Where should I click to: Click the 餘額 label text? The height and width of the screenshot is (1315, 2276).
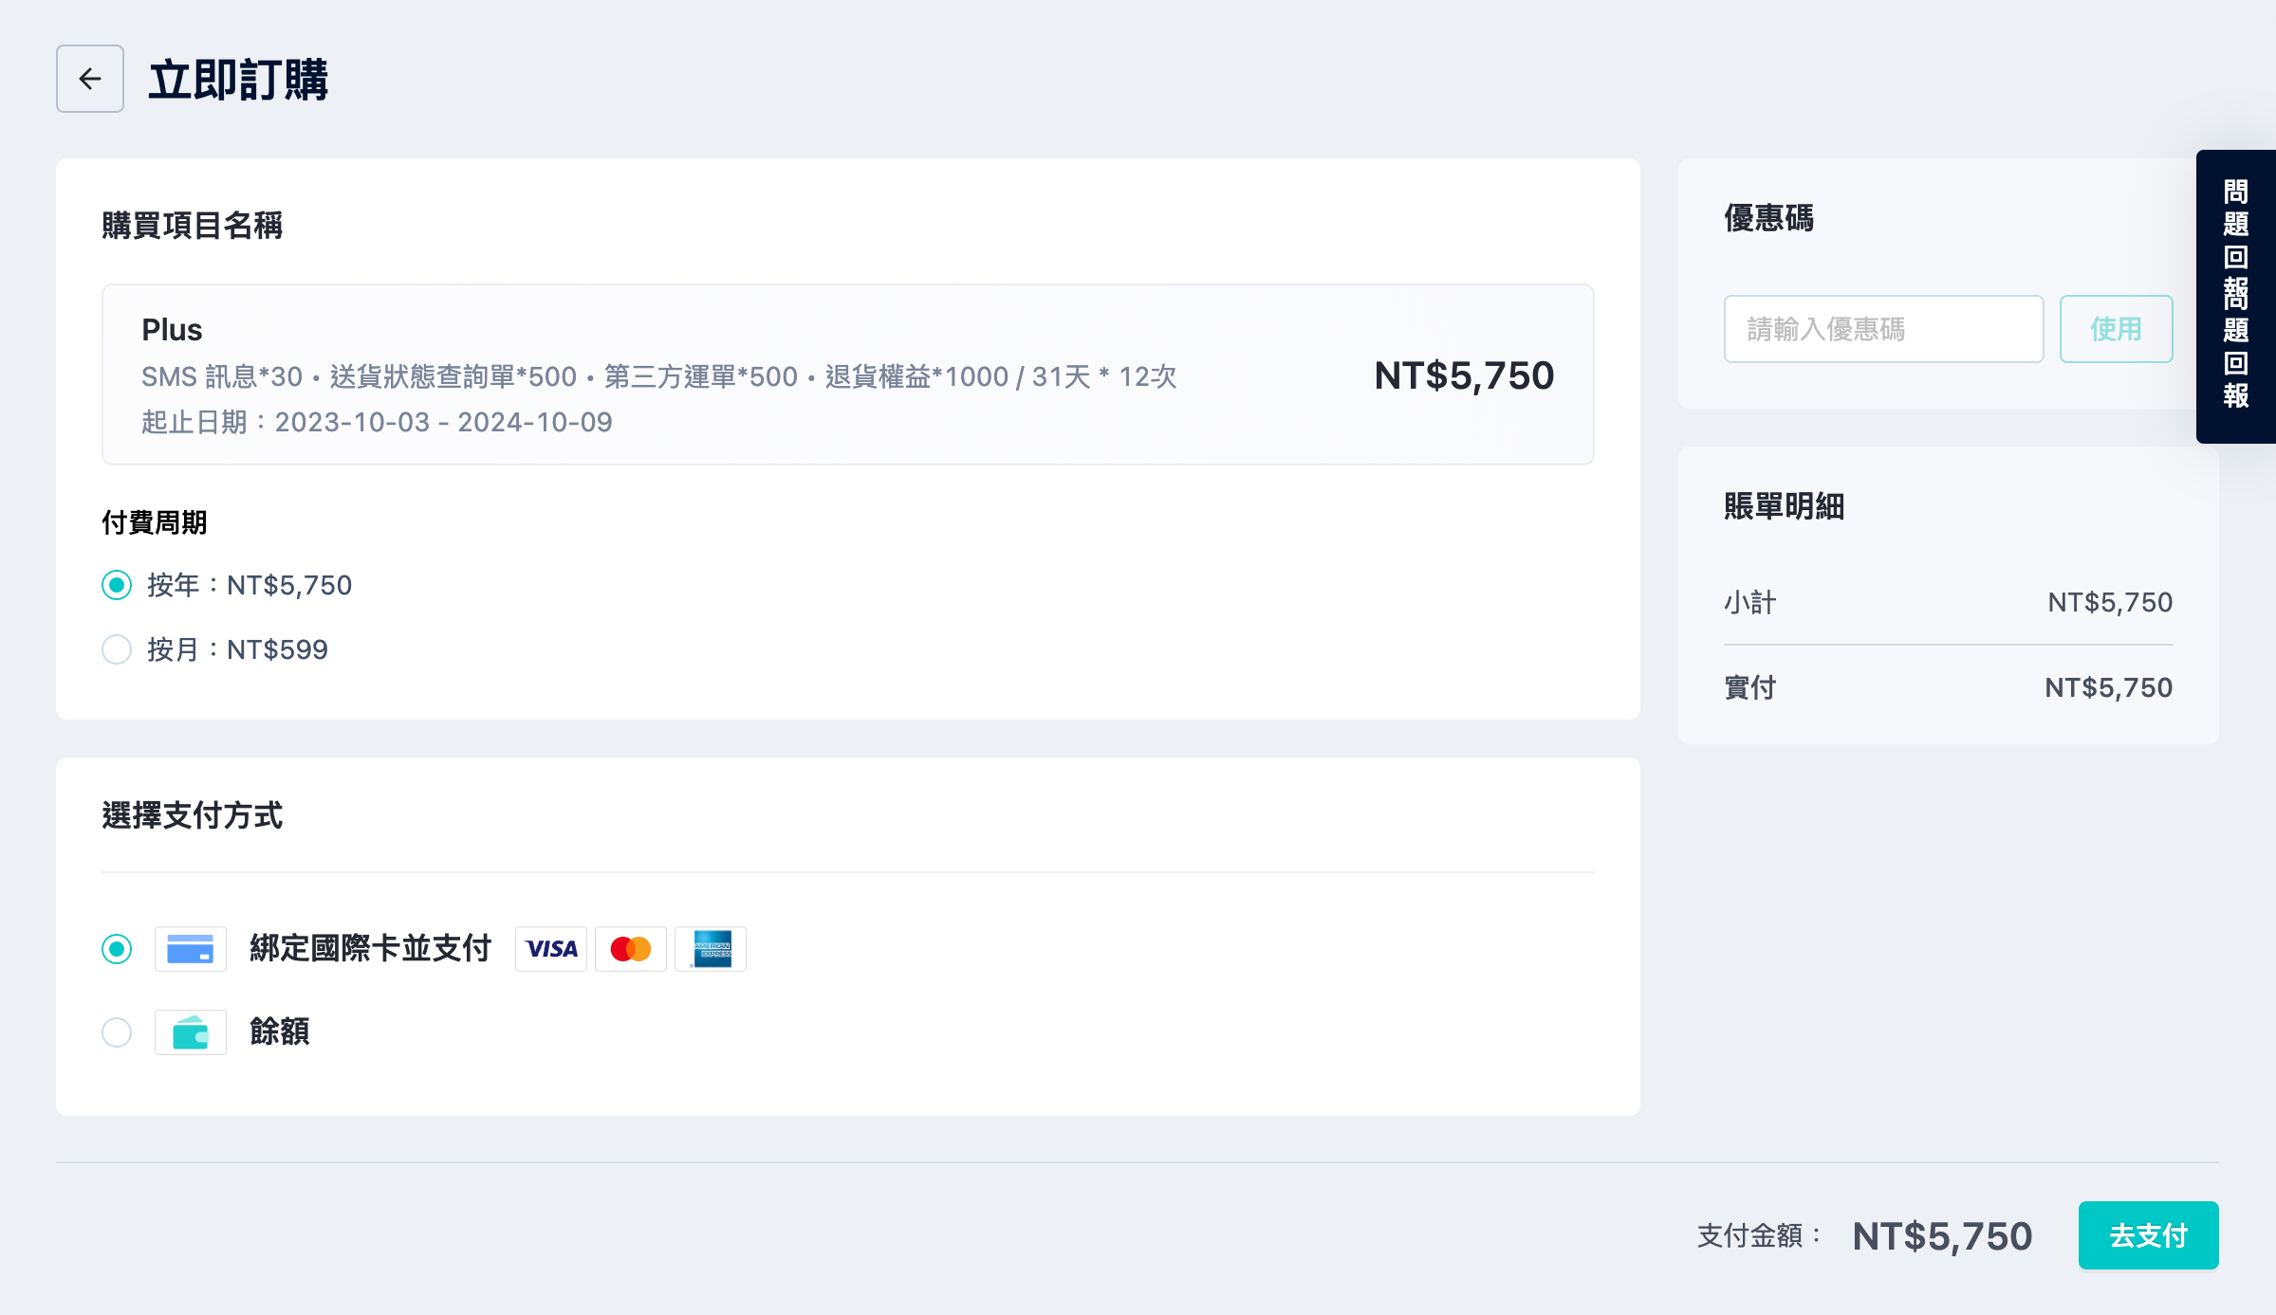pos(279,1032)
